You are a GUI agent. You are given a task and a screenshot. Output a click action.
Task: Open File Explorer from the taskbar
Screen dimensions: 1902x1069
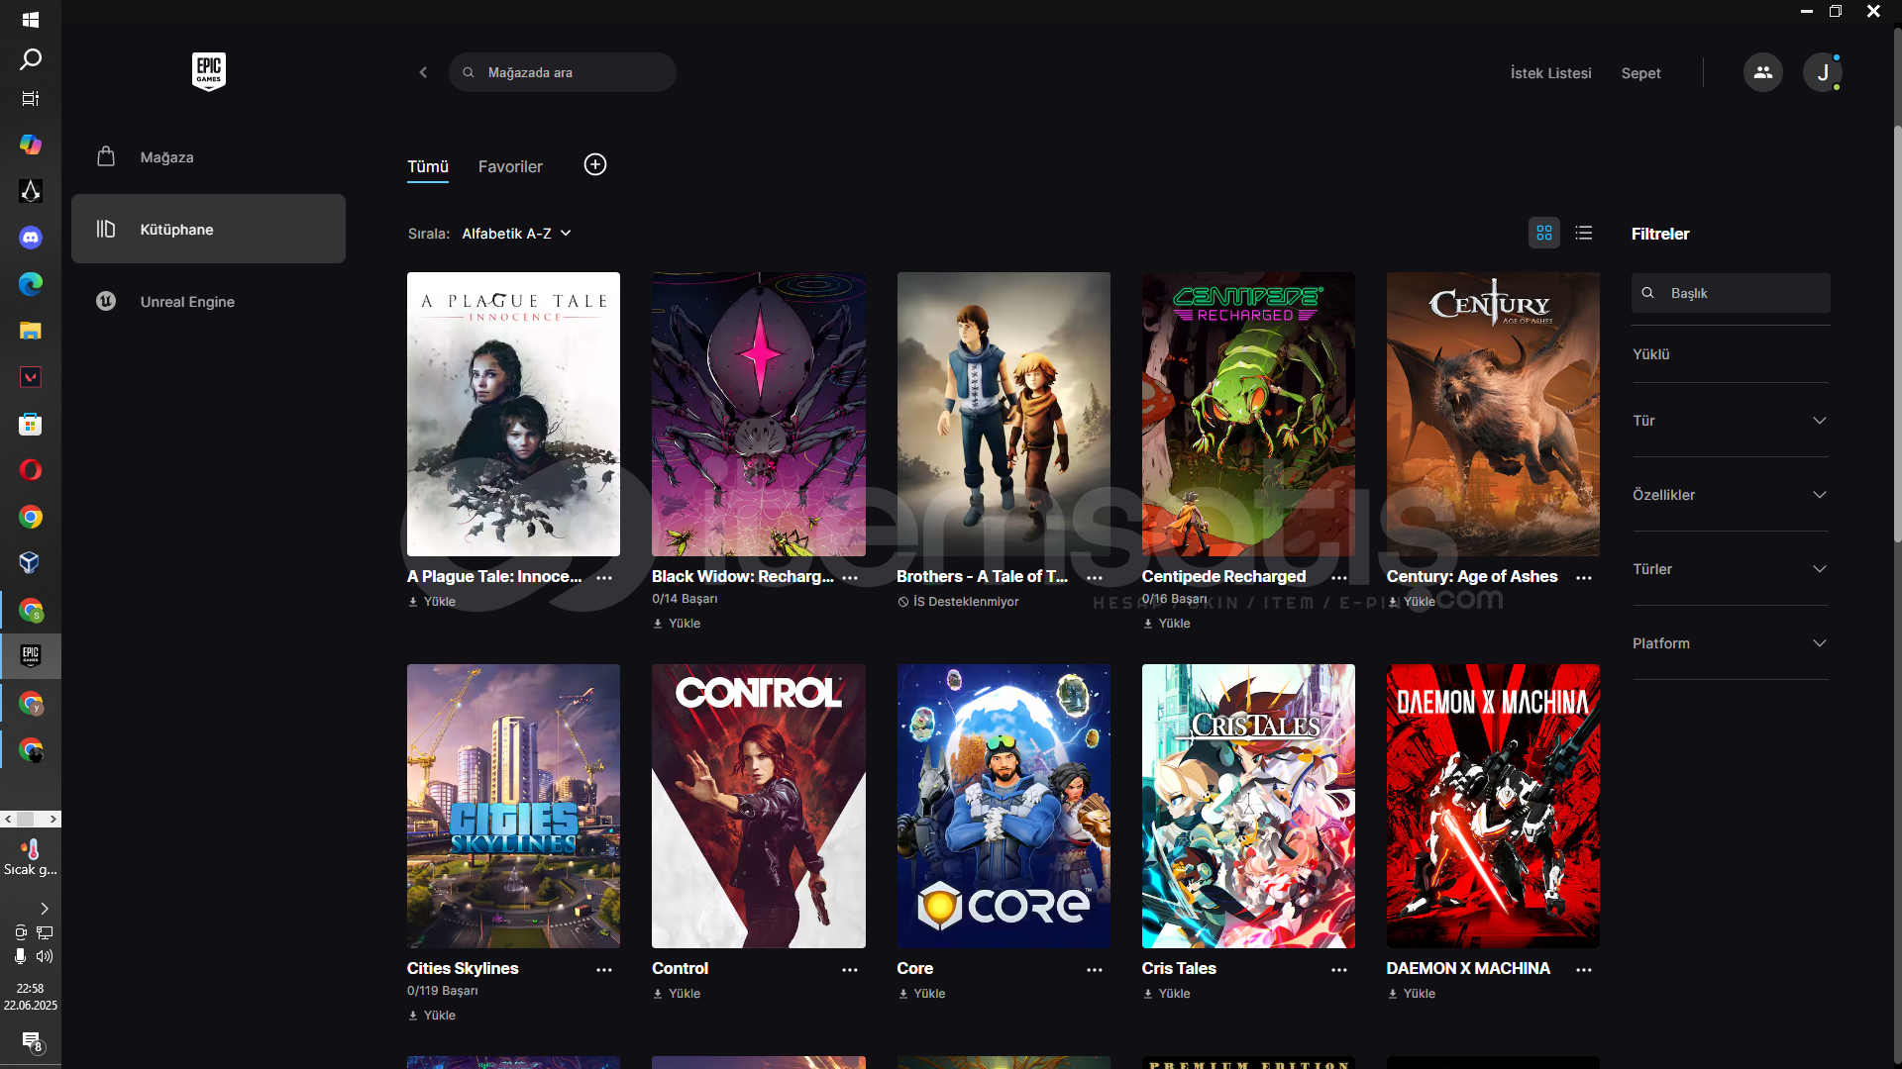31,331
